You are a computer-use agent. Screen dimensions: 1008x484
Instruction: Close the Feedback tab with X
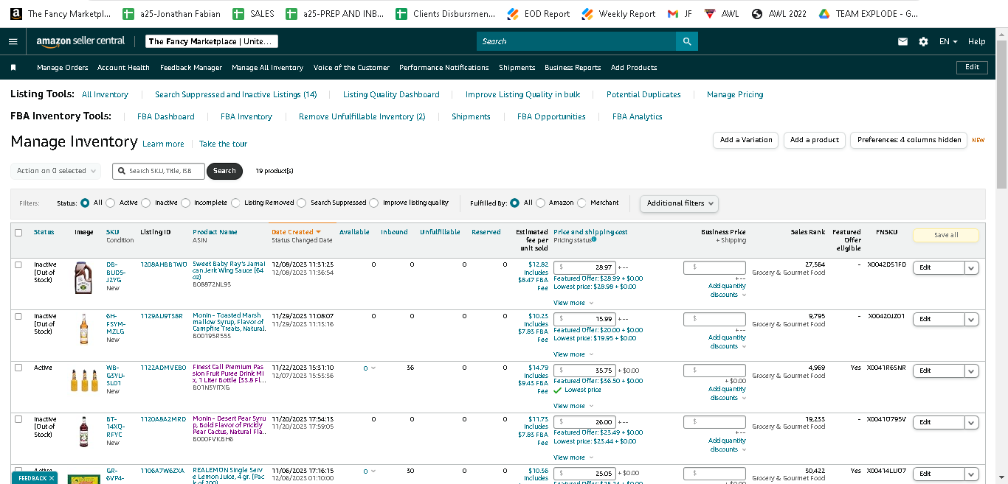(x=53, y=478)
